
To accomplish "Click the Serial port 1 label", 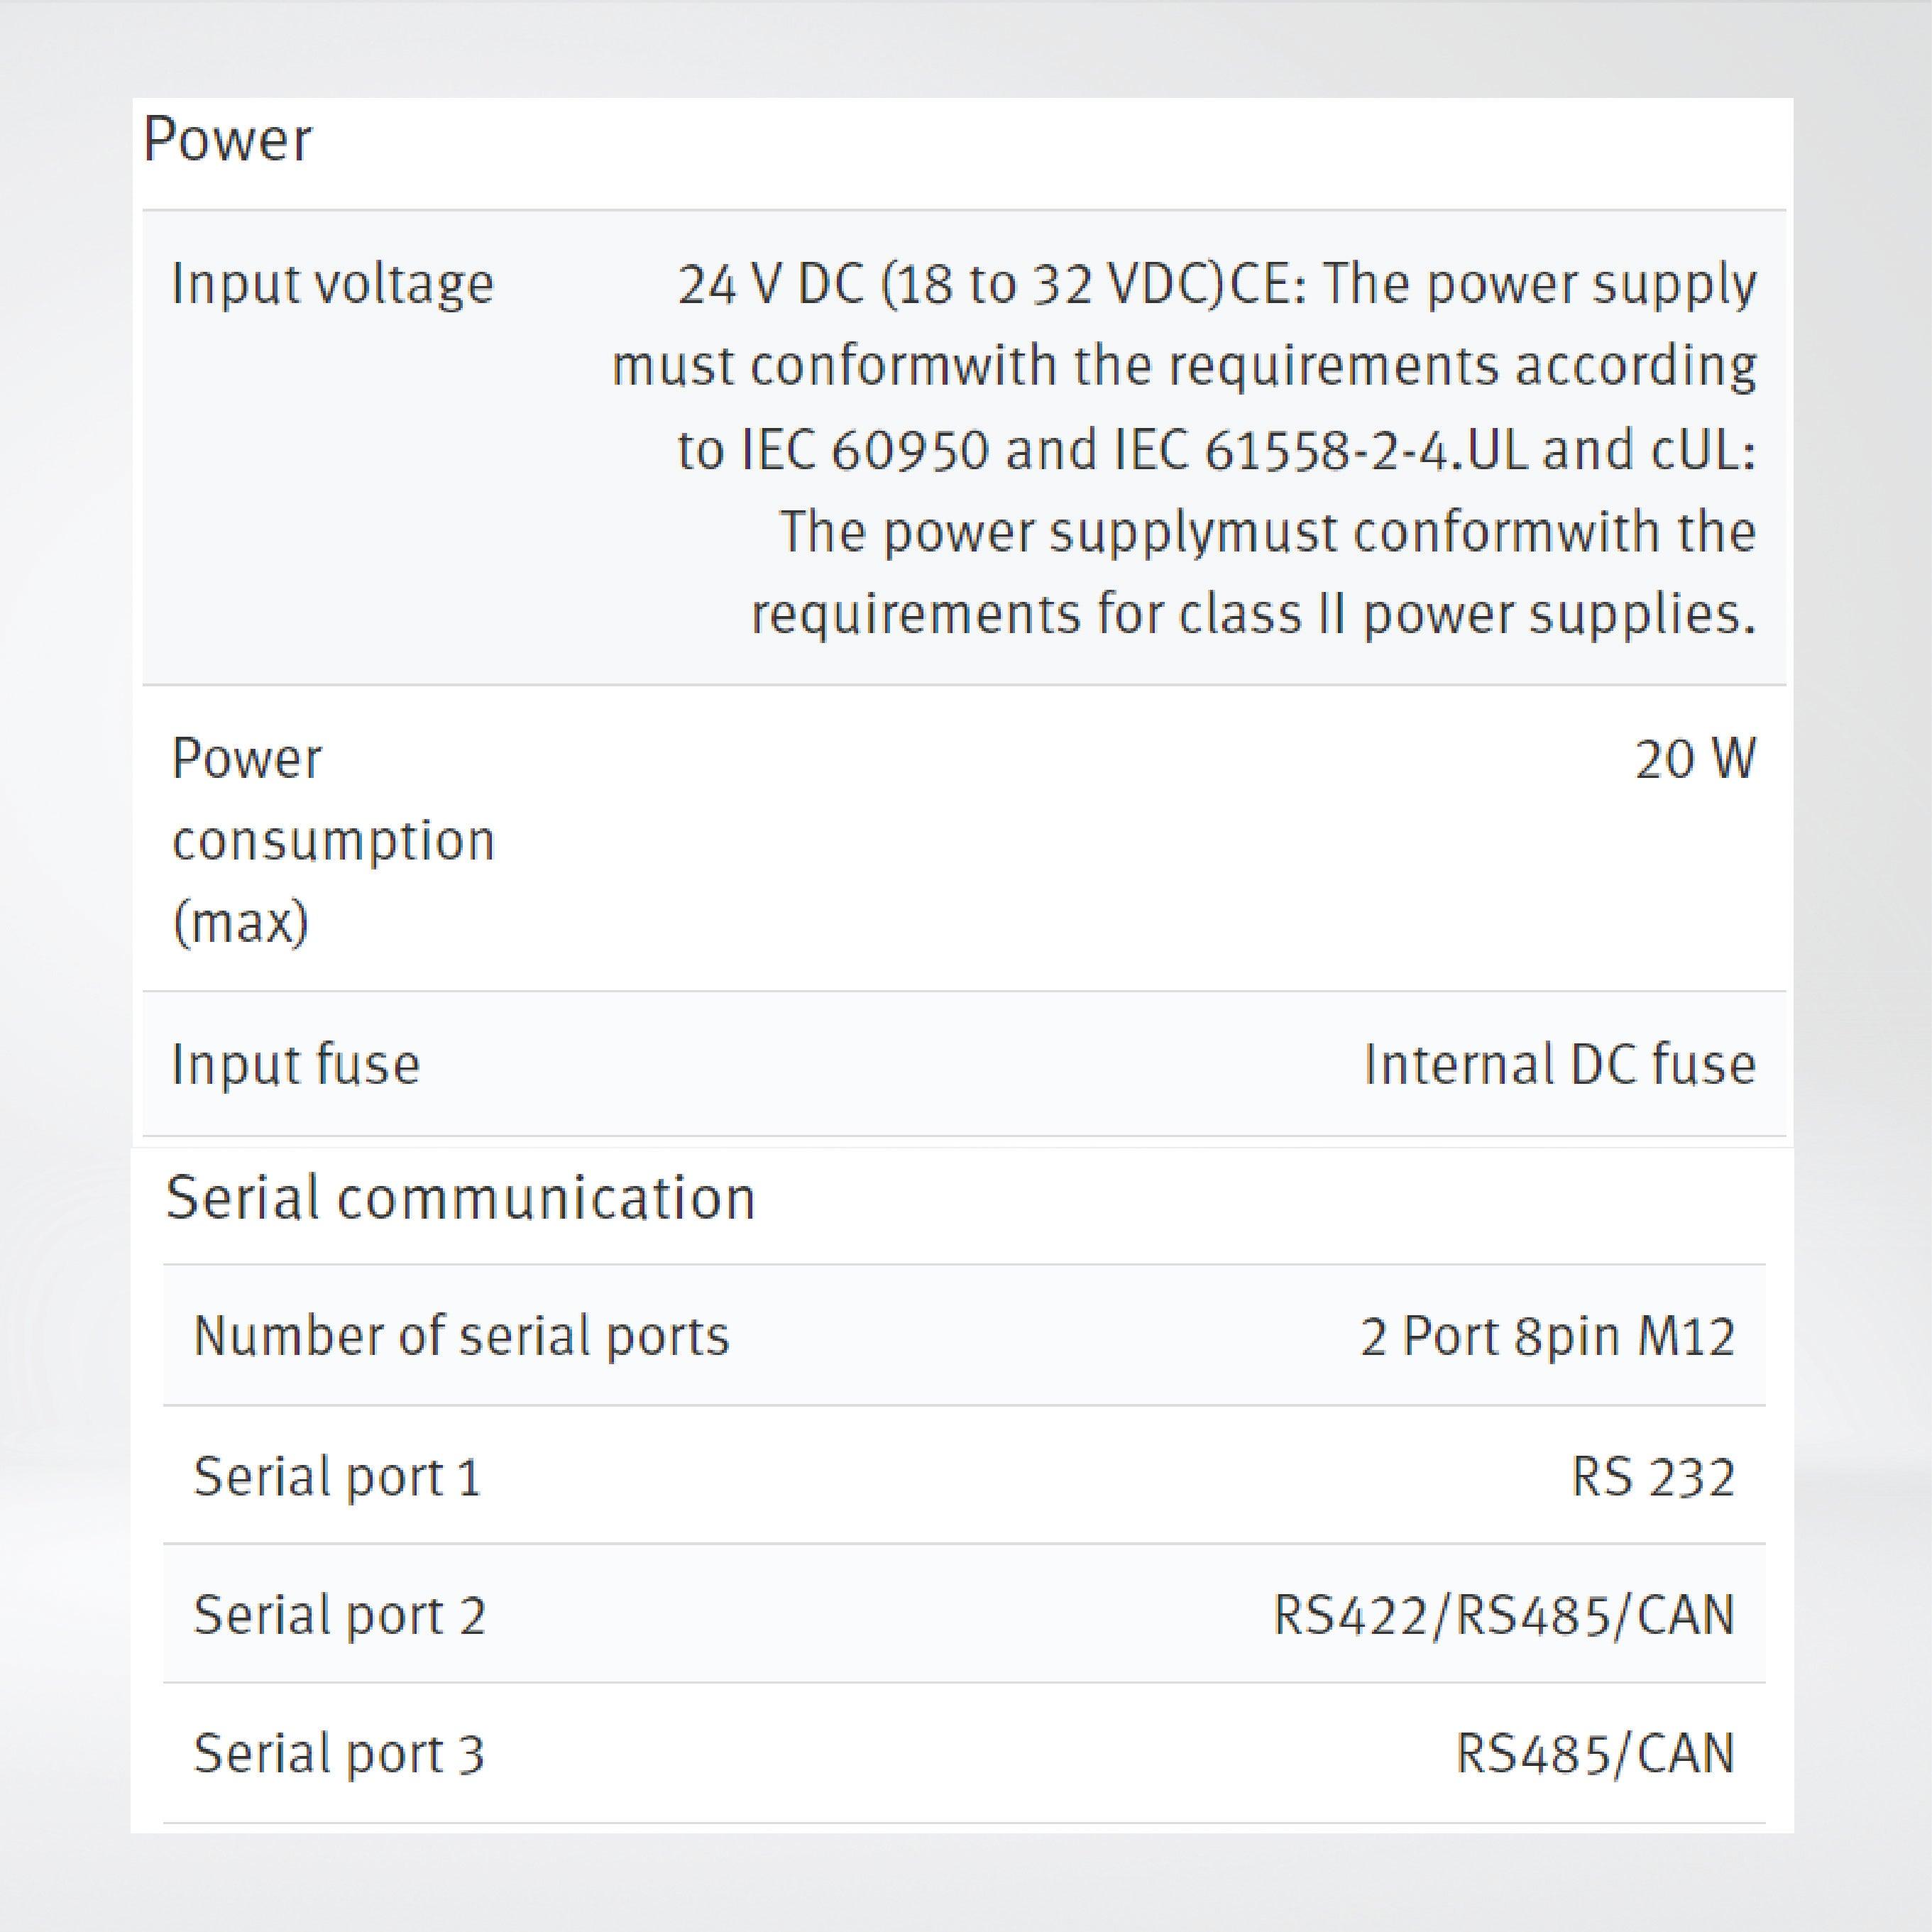I will [x=337, y=1476].
